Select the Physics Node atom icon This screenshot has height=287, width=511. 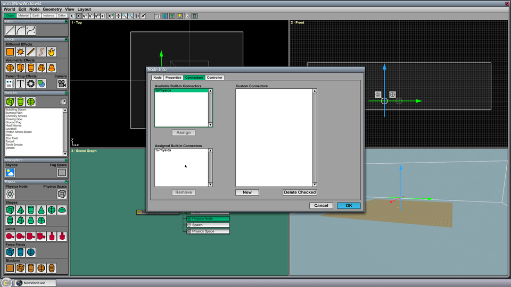[x=10, y=194]
